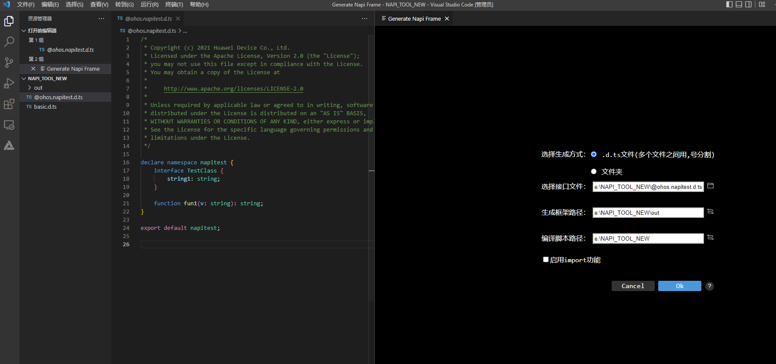Open the Explorer view in activity bar
776x364 pixels.
coord(9,21)
